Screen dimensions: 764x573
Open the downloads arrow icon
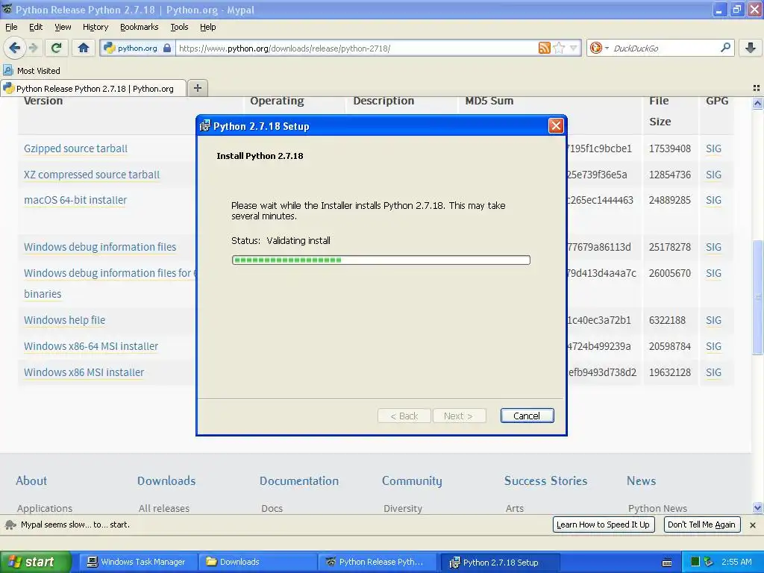click(x=751, y=48)
